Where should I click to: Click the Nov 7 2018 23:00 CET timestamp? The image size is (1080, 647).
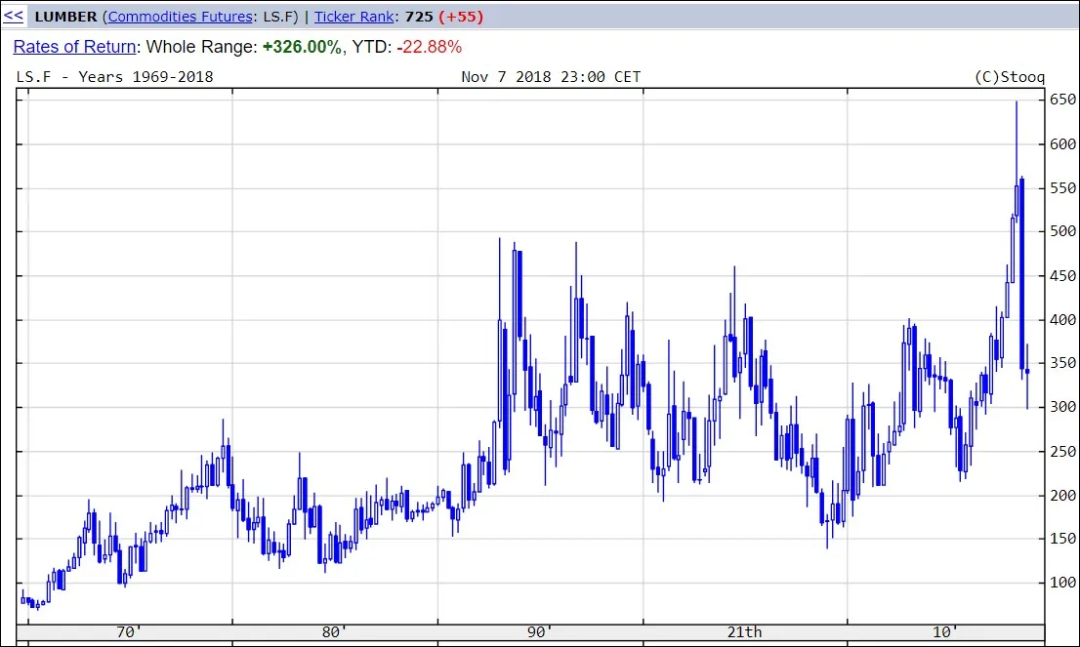551,77
